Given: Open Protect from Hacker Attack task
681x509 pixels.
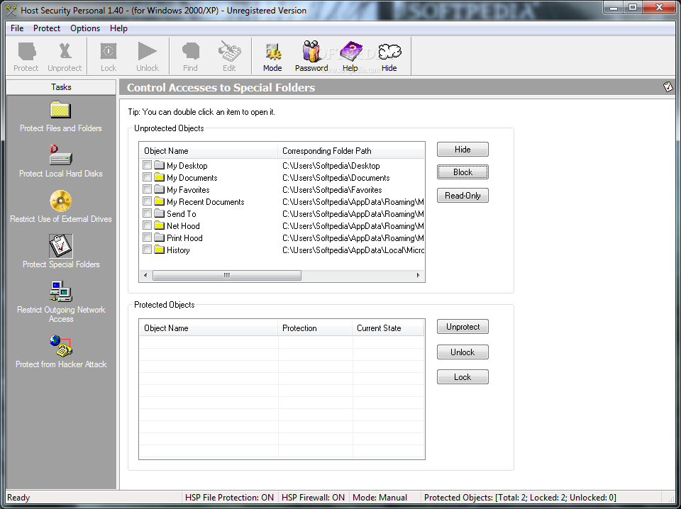Looking at the screenshot, I should click(x=61, y=352).
